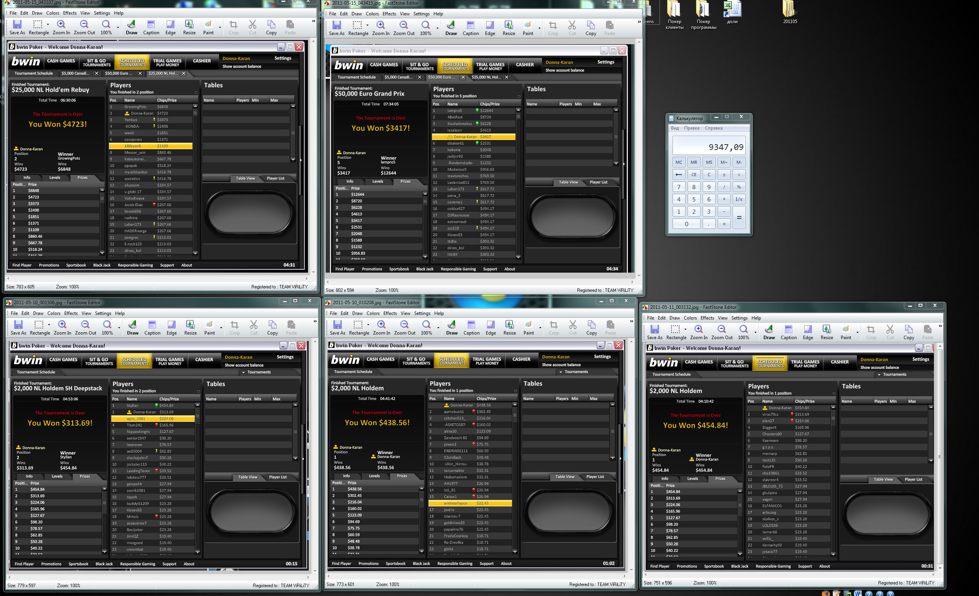Click 100% zoom icon in 2011-05-15_043415.jpg window
Screen dimensions: 979x596
pos(425,28)
